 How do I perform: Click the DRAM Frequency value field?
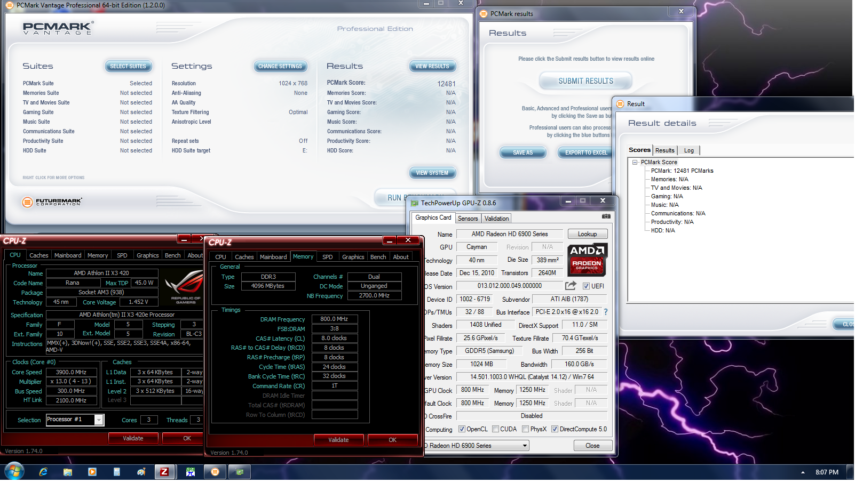(x=335, y=319)
